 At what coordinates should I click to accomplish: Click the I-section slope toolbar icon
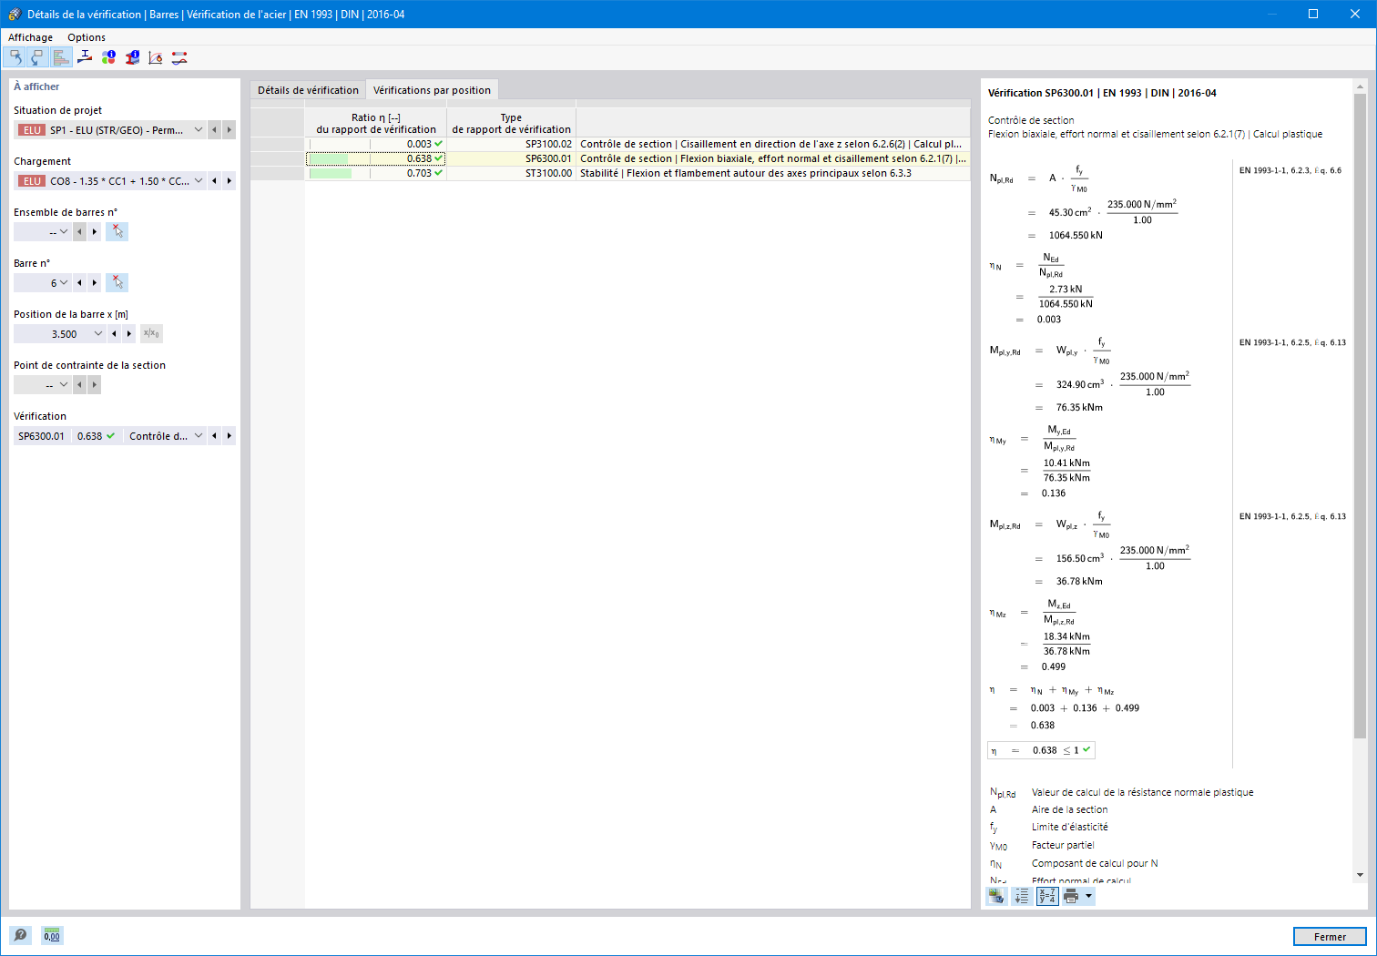[x=85, y=57]
